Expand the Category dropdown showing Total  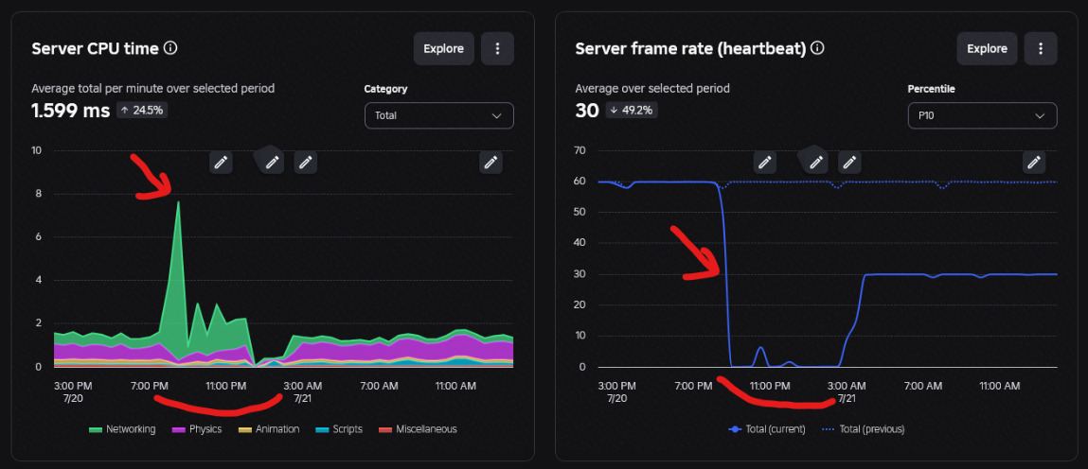438,115
